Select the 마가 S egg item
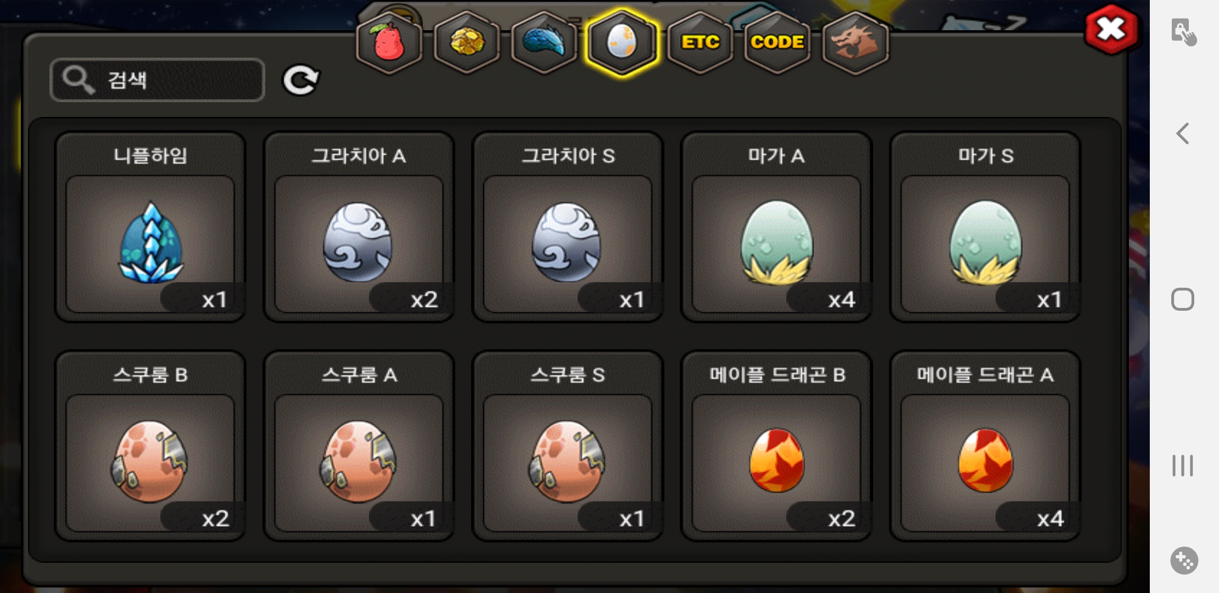Viewport: 1219px width, 593px height. tap(985, 227)
